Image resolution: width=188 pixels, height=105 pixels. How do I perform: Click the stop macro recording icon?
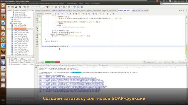[x=103, y=14]
